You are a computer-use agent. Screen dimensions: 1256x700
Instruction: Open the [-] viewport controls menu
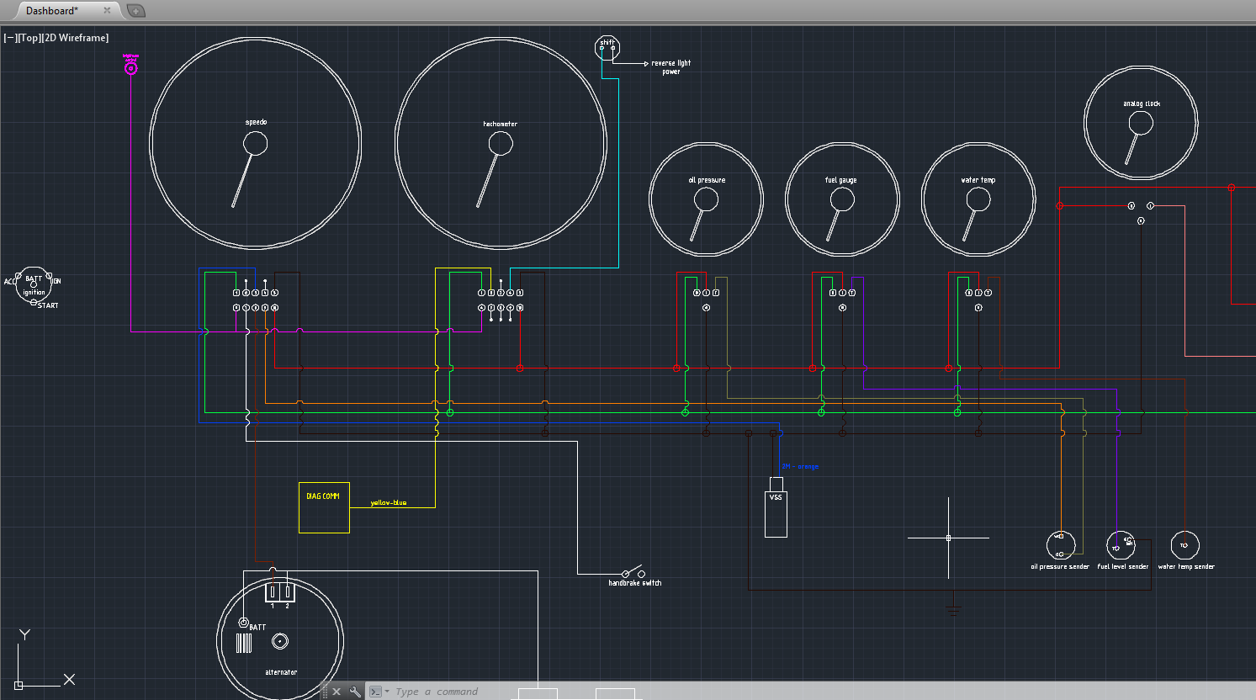9,38
